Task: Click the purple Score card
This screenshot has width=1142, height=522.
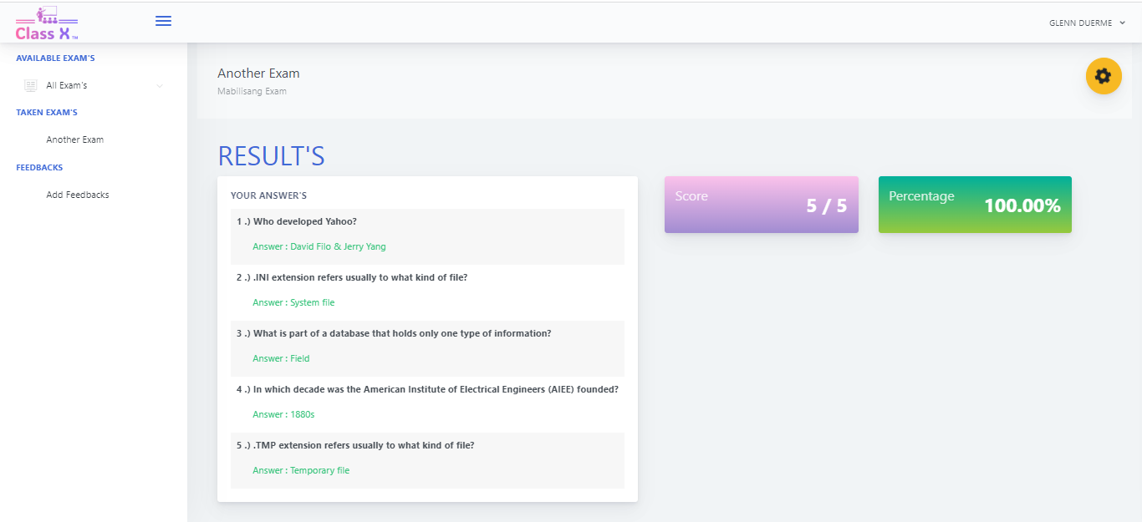Action: point(761,205)
